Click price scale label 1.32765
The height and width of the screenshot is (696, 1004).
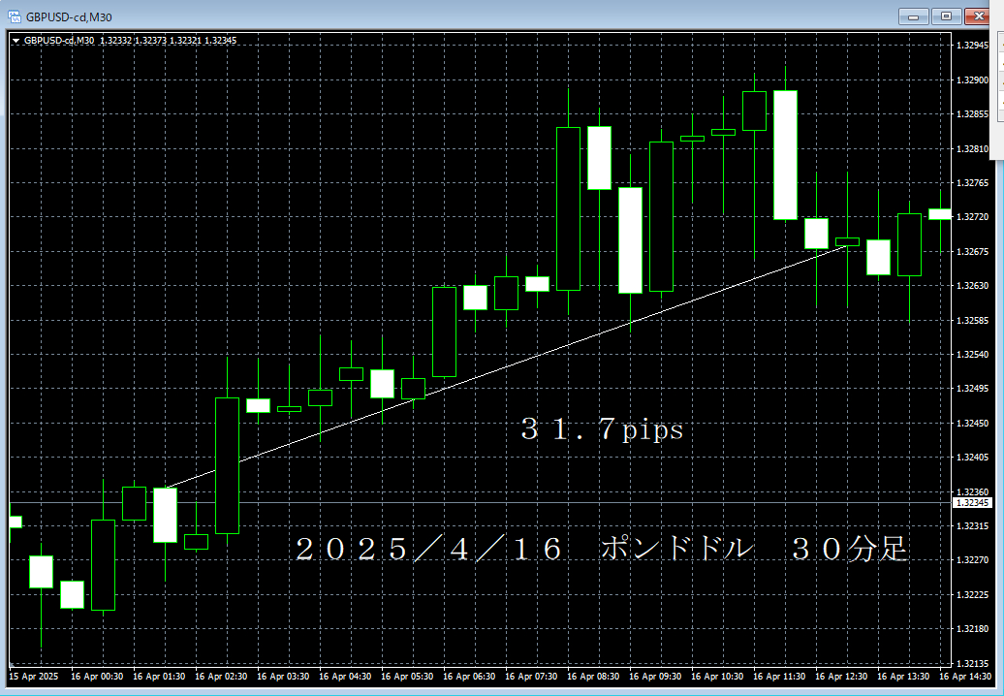[x=972, y=182]
